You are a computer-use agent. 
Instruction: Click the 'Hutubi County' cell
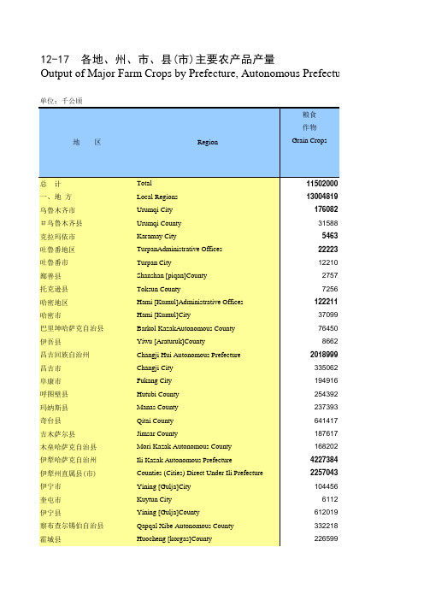point(157,394)
